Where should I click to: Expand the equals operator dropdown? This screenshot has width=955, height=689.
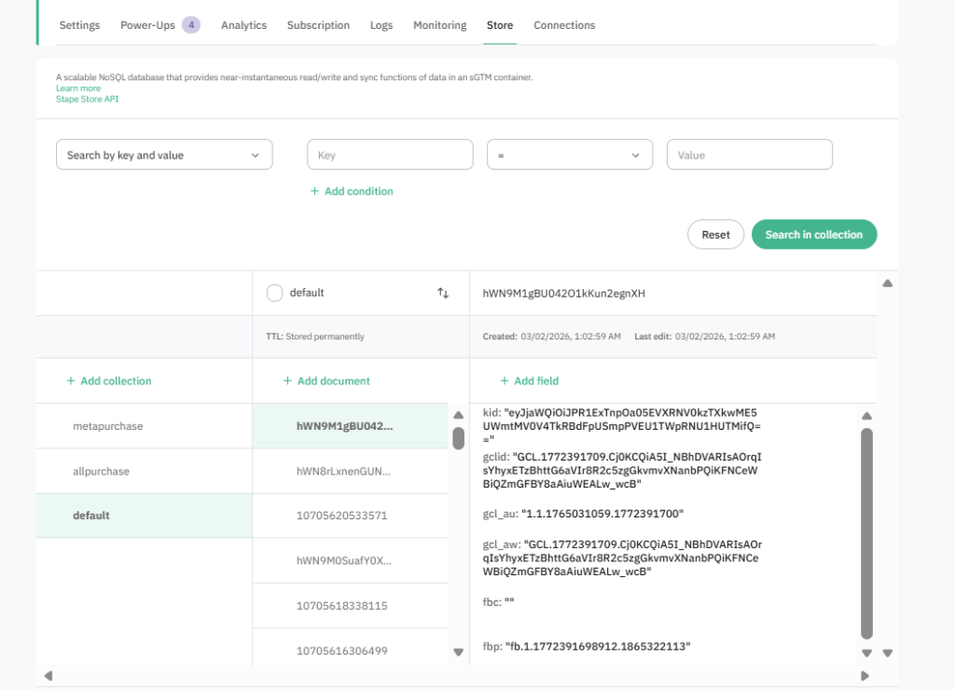(569, 155)
